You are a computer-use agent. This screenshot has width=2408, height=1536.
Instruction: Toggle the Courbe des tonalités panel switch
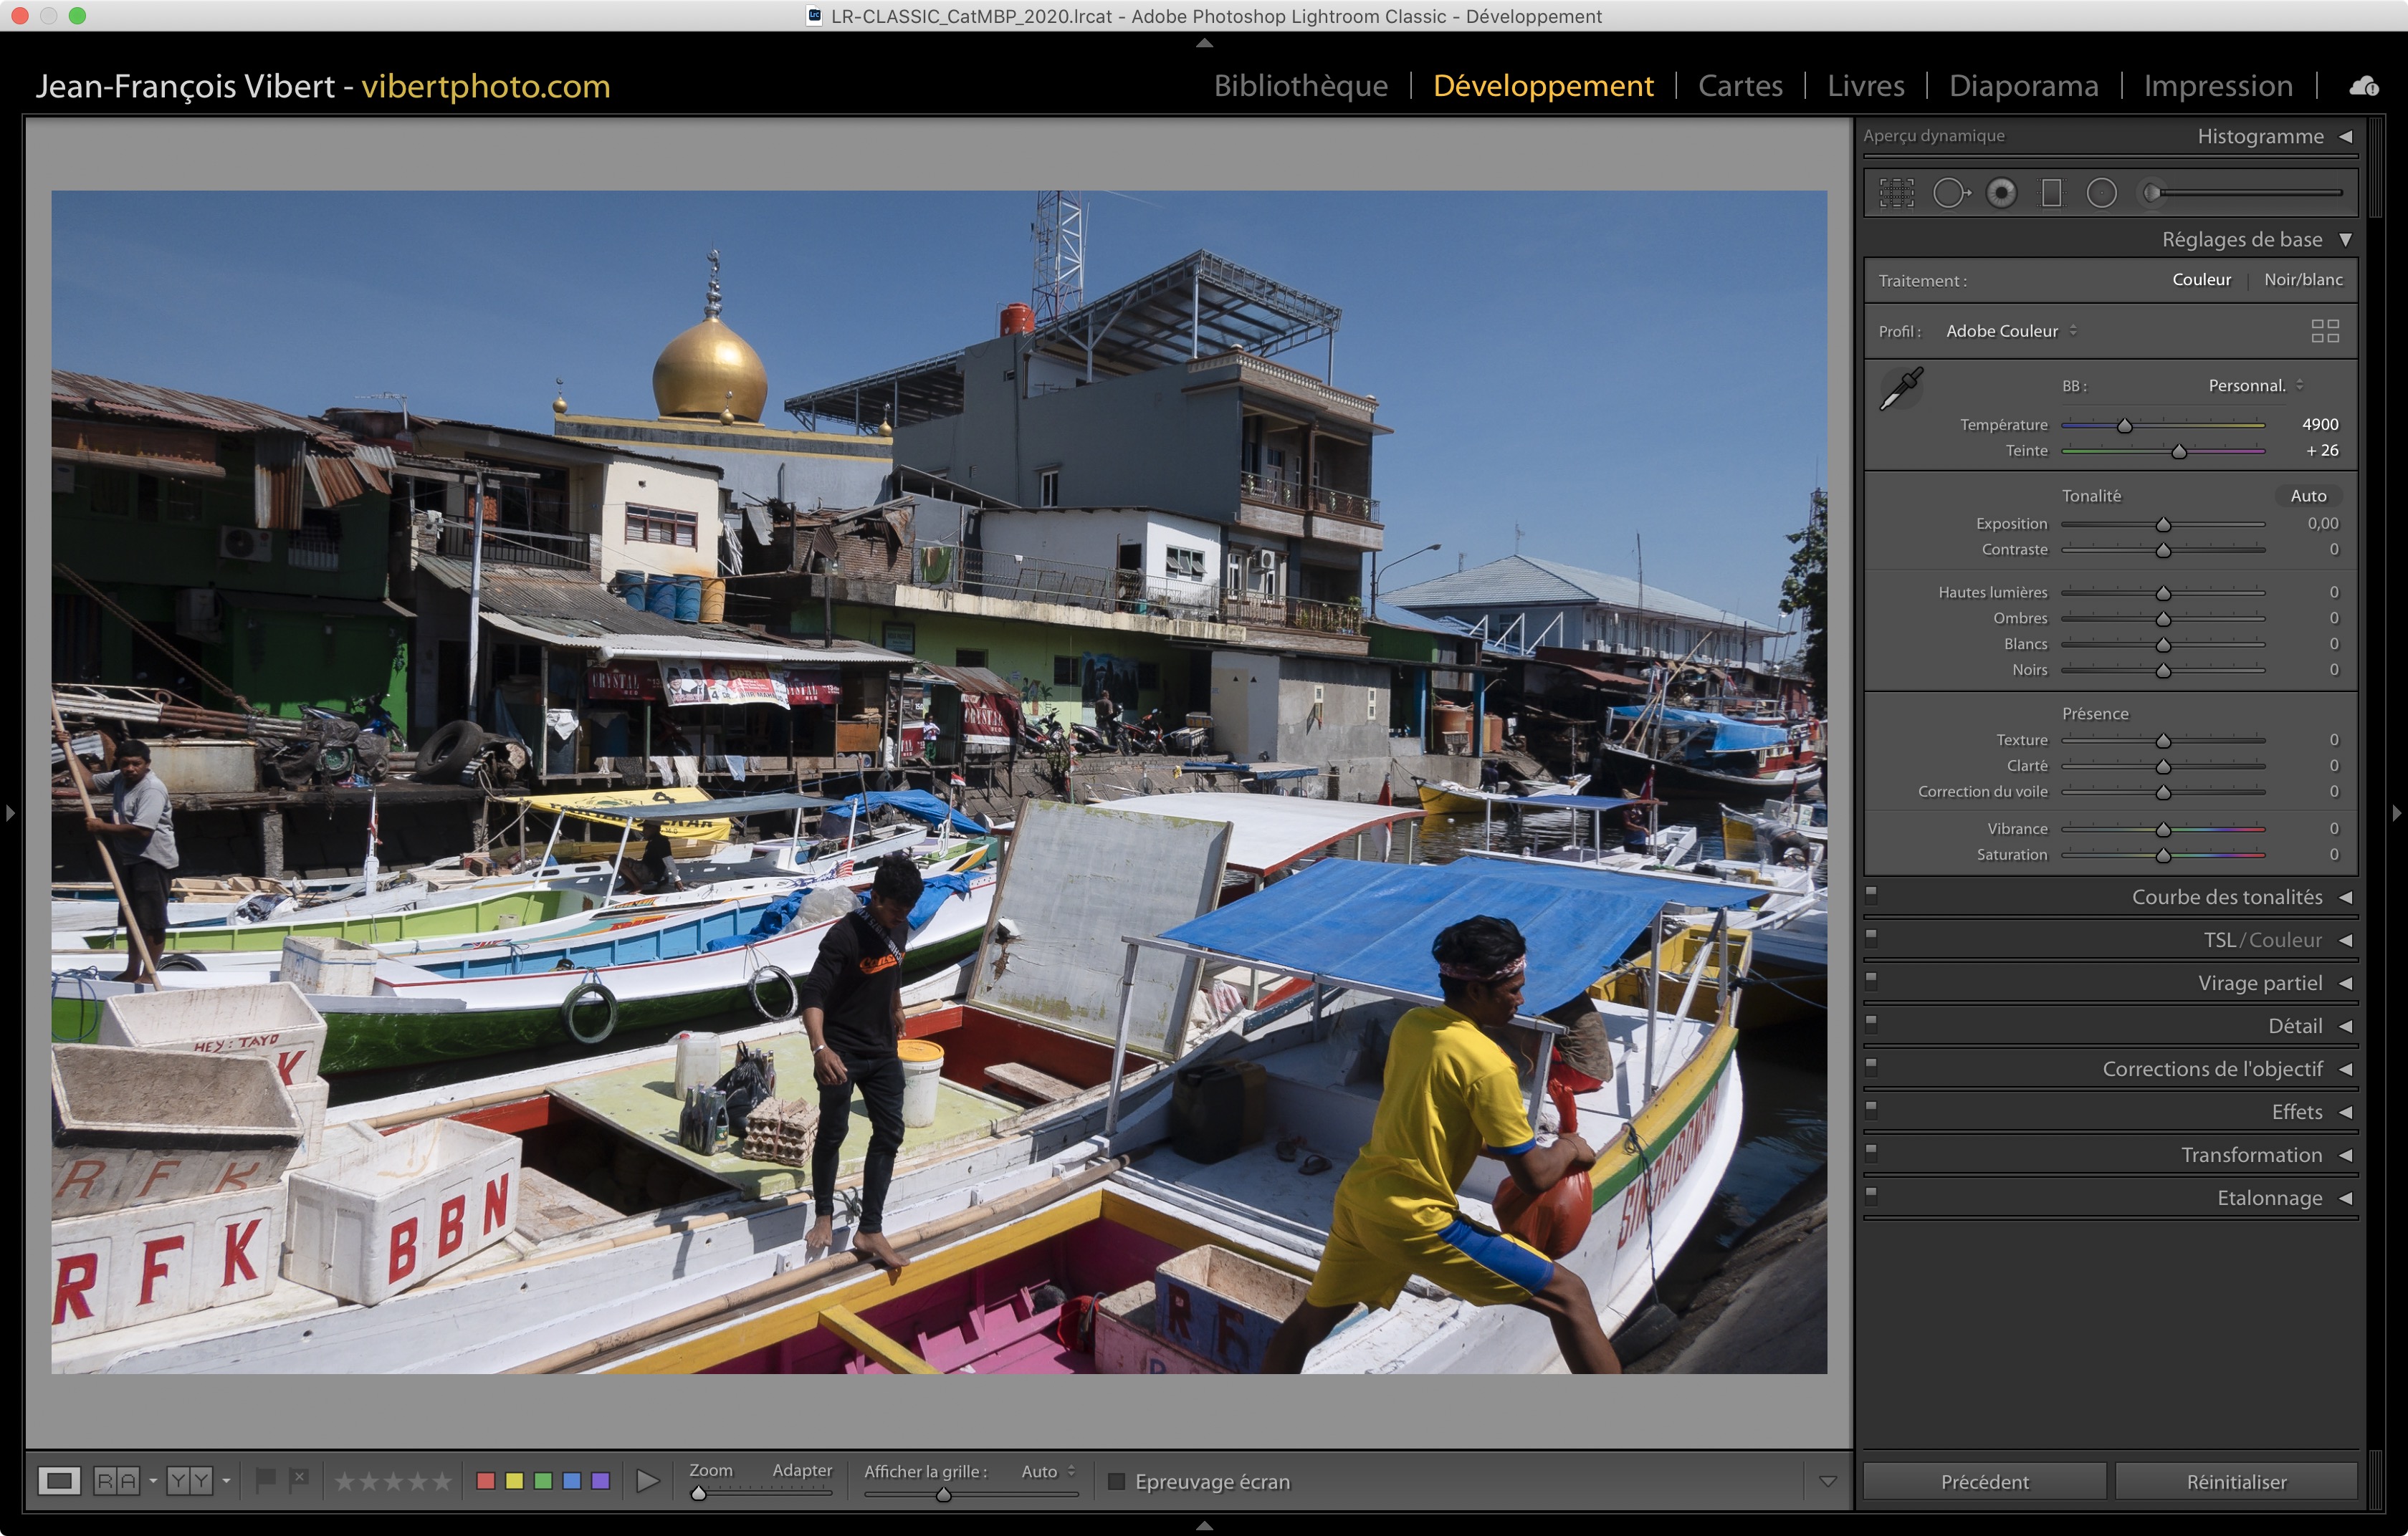(1872, 894)
